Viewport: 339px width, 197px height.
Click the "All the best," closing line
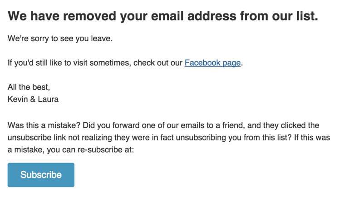click(x=29, y=87)
